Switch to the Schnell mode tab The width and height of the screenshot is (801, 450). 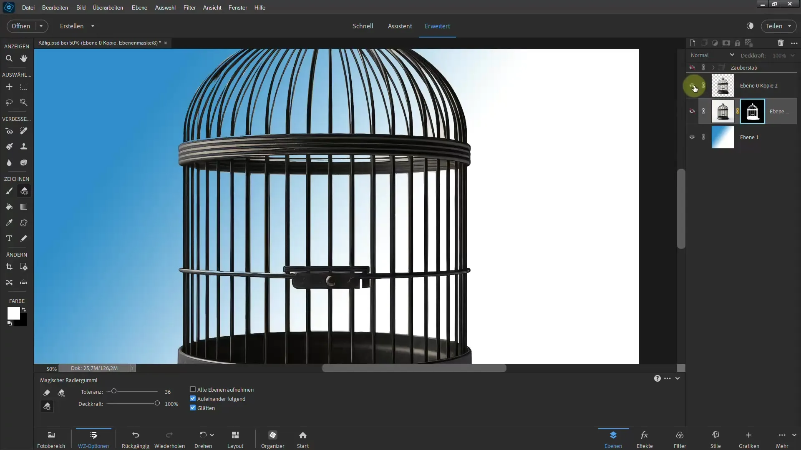click(x=363, y=26)
